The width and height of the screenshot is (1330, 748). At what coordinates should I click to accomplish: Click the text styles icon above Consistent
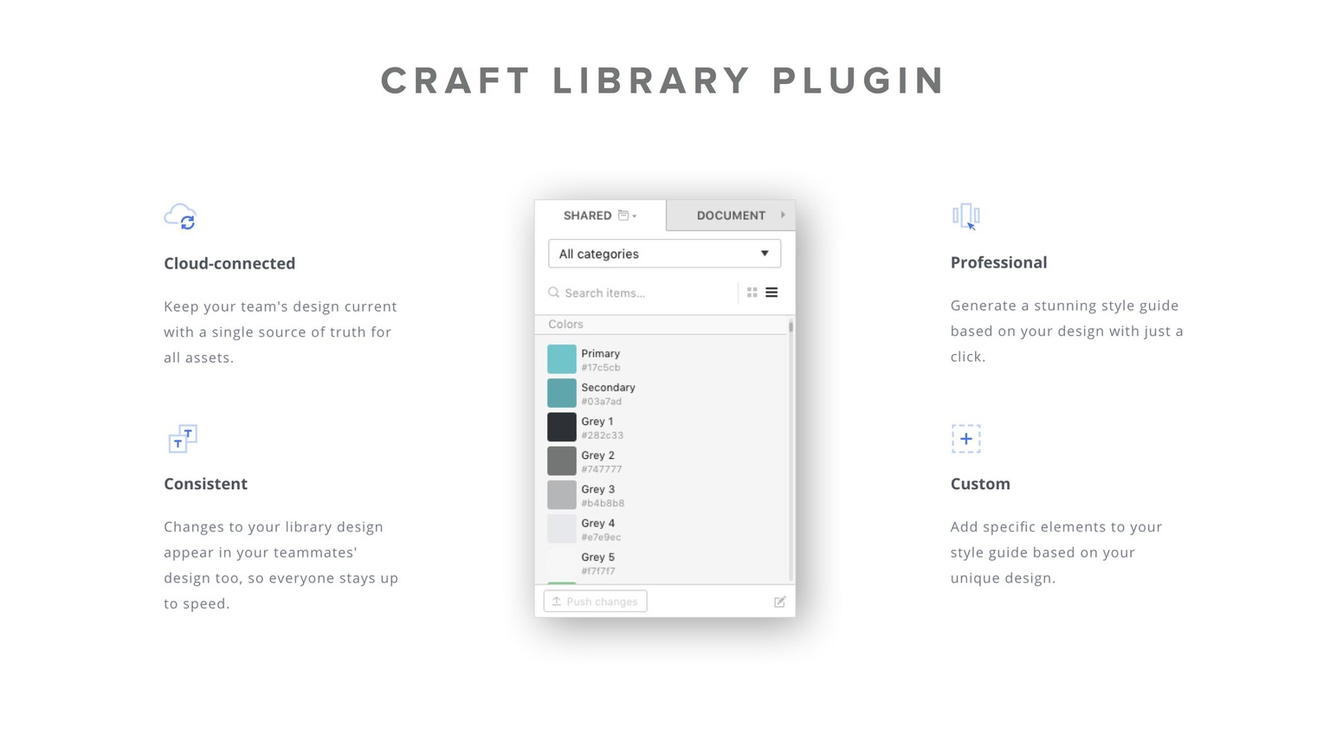click(182, 439)
